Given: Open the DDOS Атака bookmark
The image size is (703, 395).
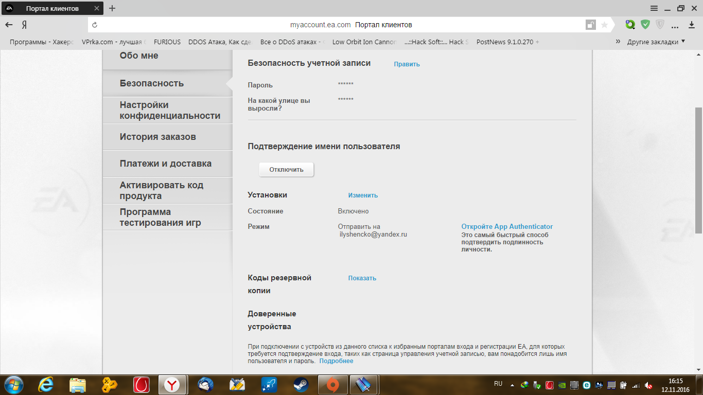Looking at the screenshot, I should [221, 42].
